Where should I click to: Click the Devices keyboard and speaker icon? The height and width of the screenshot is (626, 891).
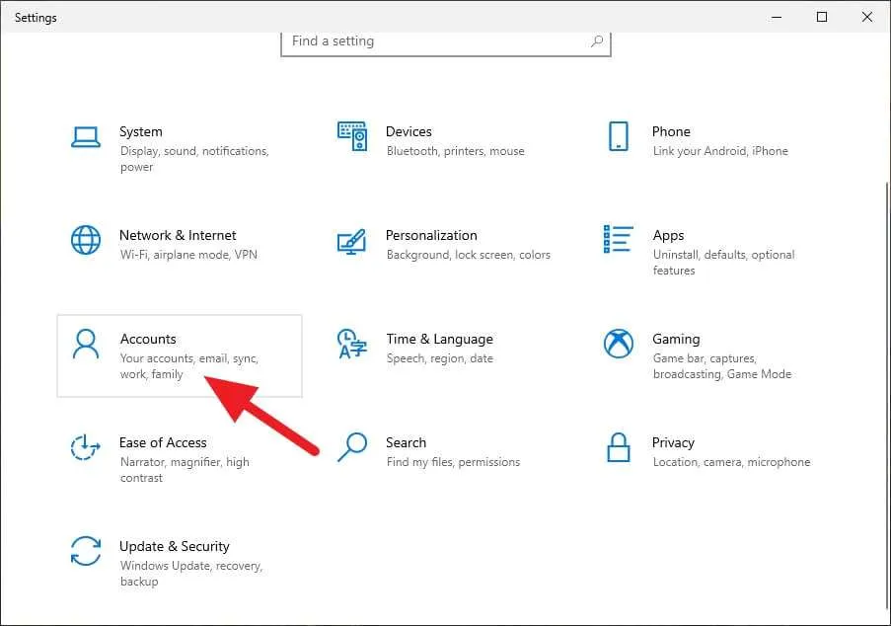coord(352,136)
